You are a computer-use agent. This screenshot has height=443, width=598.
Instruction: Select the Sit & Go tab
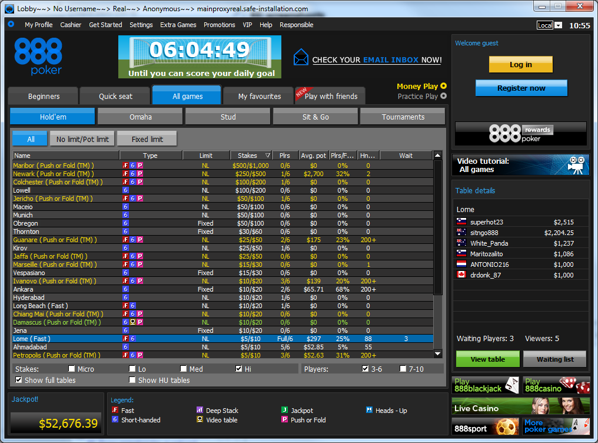[x=315, y=117]
